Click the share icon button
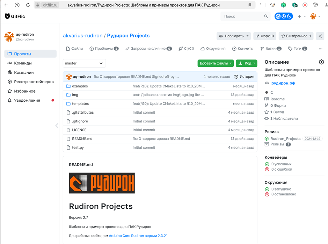This screenshot has height=244, width=328. tap(320, 36)
